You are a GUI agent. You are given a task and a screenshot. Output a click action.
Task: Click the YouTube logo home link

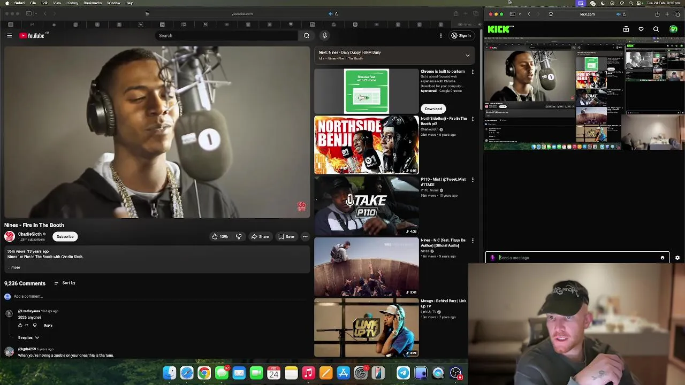coord(32,36)
